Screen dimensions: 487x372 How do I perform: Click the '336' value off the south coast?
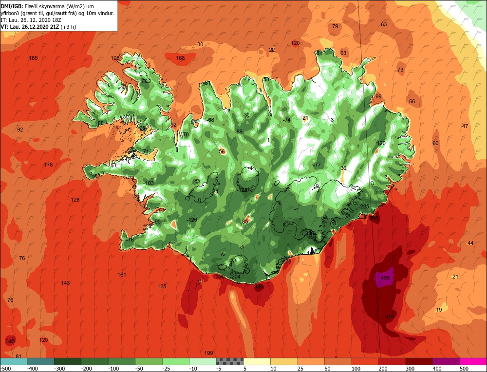[259, 286]
